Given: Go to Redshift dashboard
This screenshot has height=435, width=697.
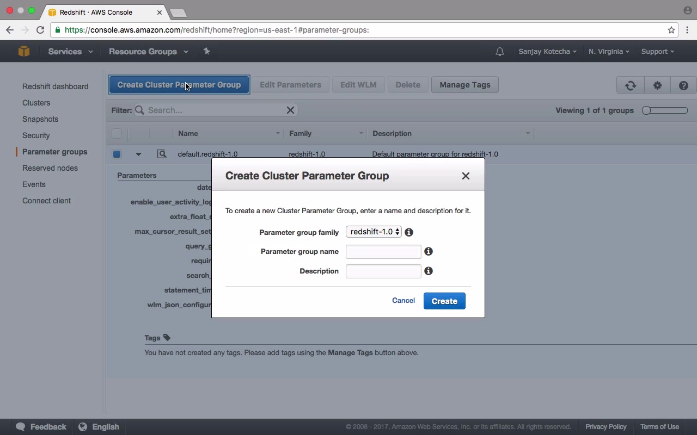Looking at the screenshot, I should click(x=55, y=86).
